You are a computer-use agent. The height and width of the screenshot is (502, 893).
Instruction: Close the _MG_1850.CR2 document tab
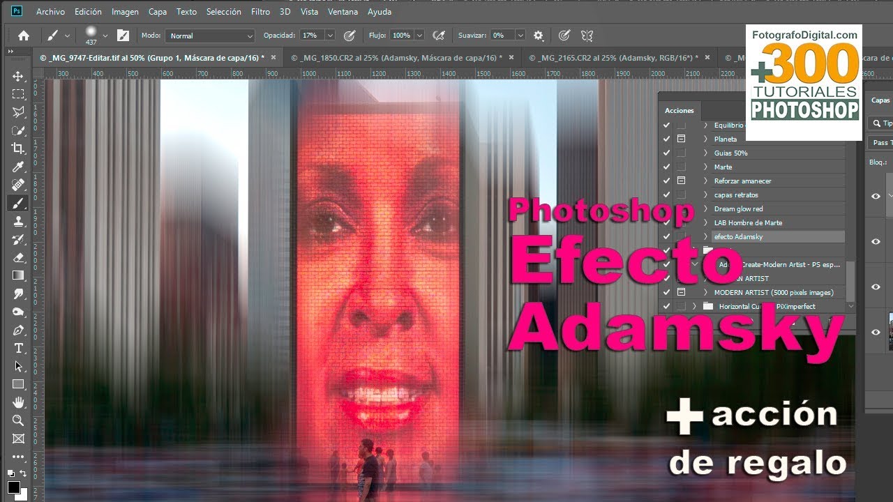click(510, 58)
